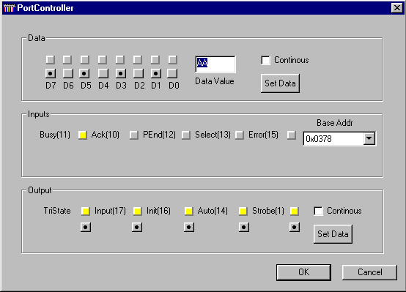Screen dimensions: 406x292
Task: Click the yellow Busy(11) input indicator
Action: [x=83, y=135]
